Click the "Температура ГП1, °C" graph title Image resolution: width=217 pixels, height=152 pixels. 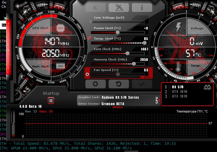(x=192, y=111)
